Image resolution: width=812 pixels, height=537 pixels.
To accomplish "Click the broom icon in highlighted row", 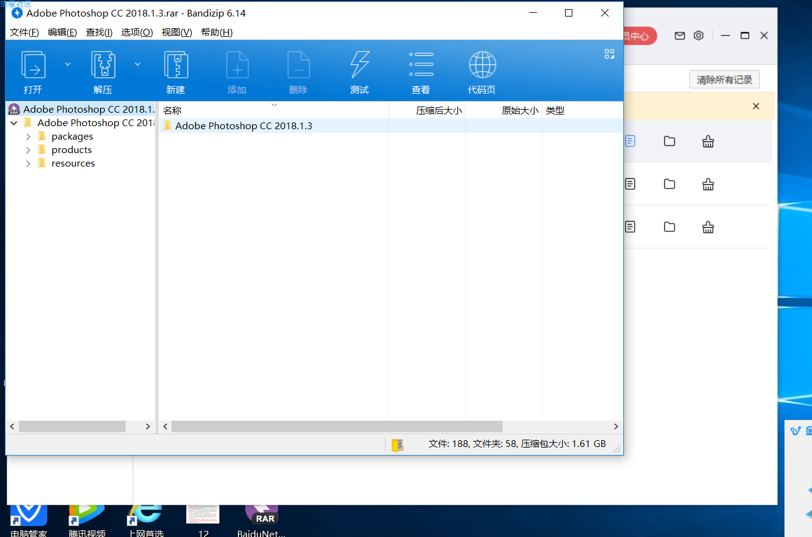I will coord(708,141).
